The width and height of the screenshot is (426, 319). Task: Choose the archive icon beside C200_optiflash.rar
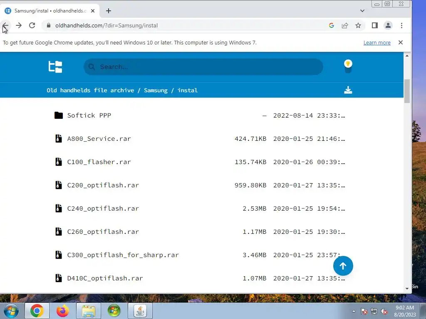[x=58, y=185]
